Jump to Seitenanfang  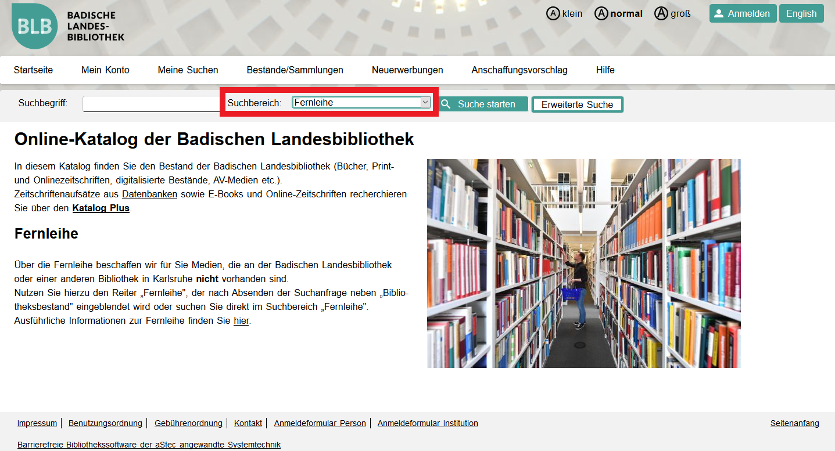[x=794, y=423]
